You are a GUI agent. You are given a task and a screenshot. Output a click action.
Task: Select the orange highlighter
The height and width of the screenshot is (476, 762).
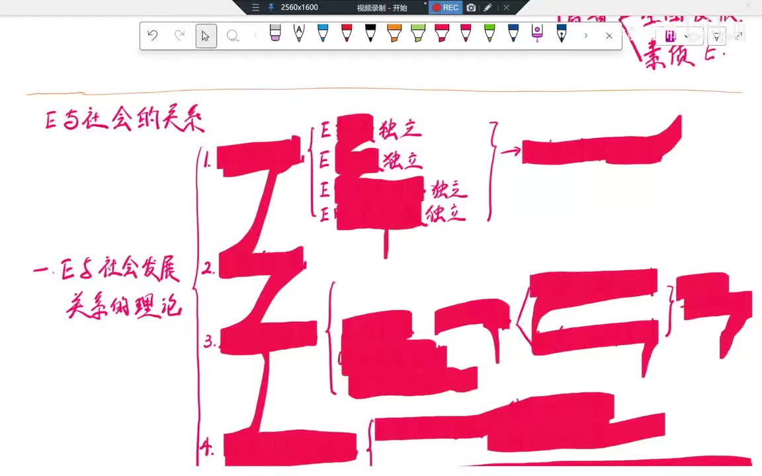[394, 33]
